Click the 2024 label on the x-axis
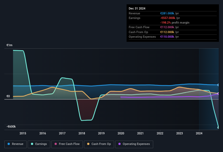Screen dimensions: 223x152 [x=199, y=134]
